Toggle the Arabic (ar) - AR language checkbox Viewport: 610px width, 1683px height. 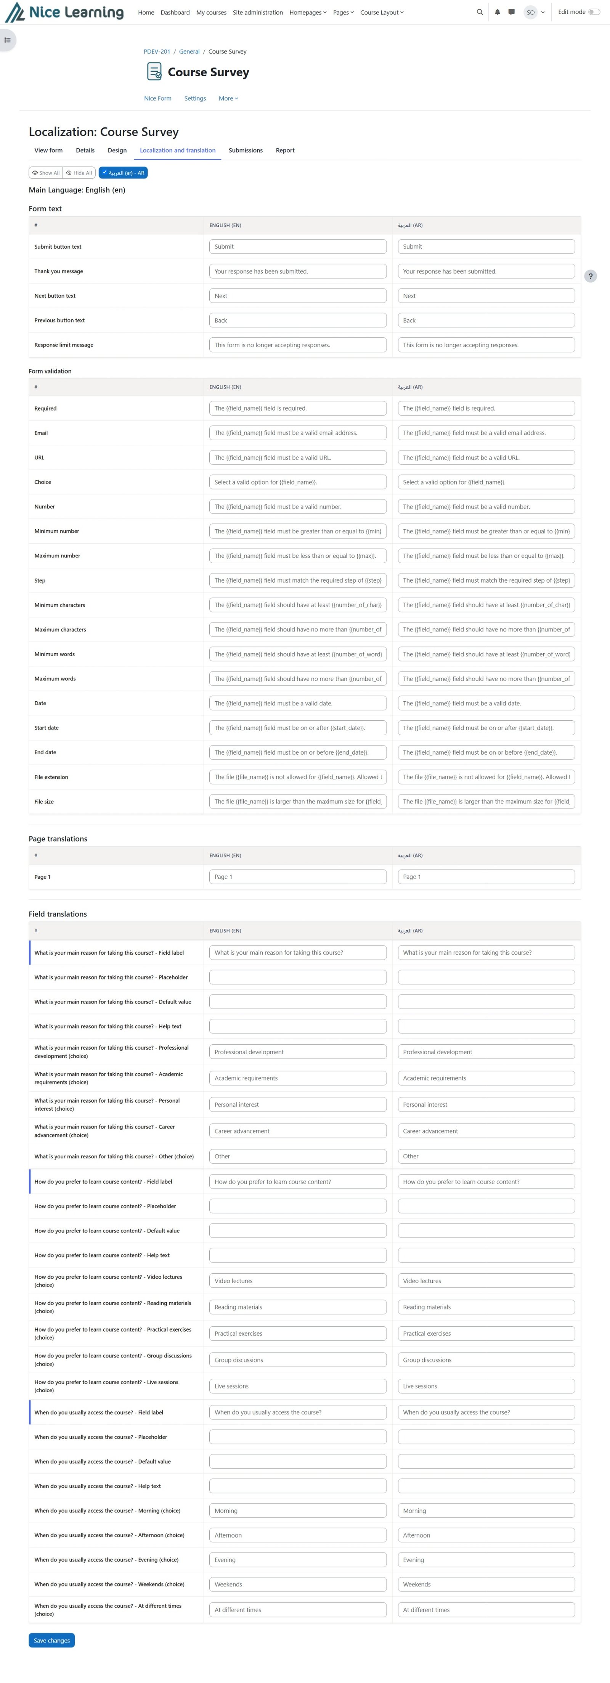(x=123, y=173)
